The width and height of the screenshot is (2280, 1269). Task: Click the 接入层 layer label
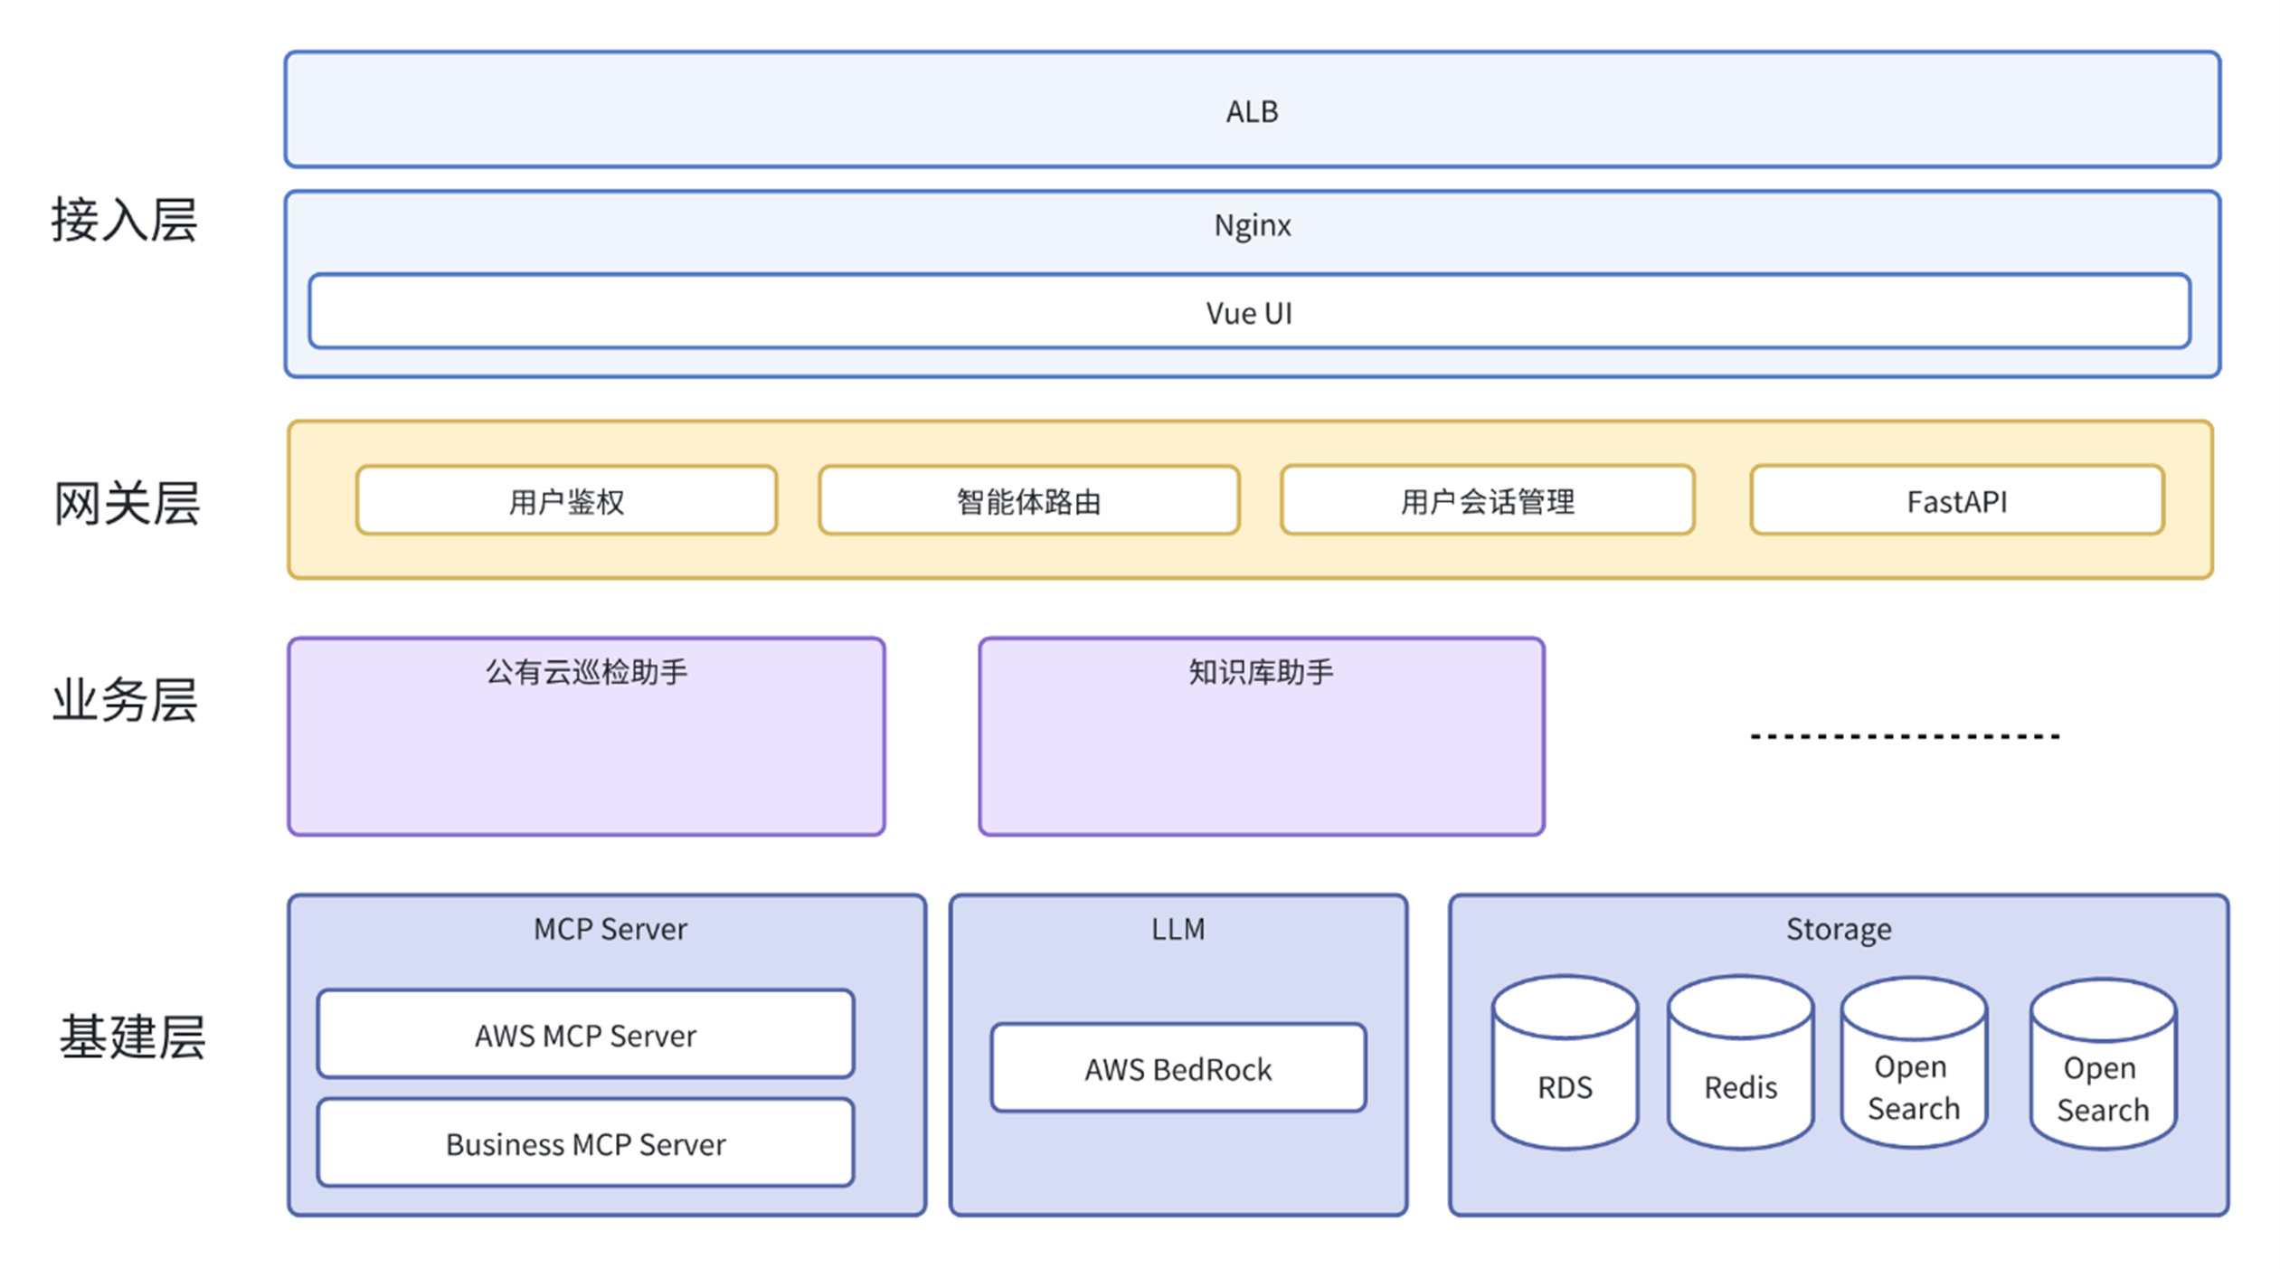pyautogui.click(x=124, y=220)
